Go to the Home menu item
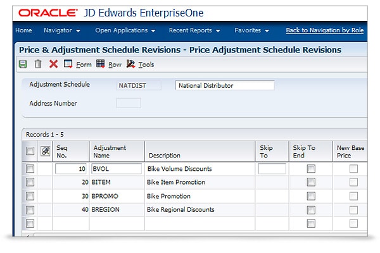This screenshot has height=253, width=380. point(23,30)
